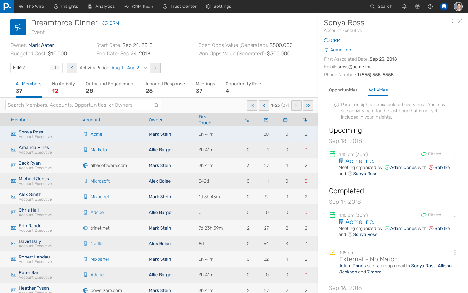This screenshot has width=468, height=293.
Task: Close the Sonya Ross side panel
Action: (x=460, y=21)
